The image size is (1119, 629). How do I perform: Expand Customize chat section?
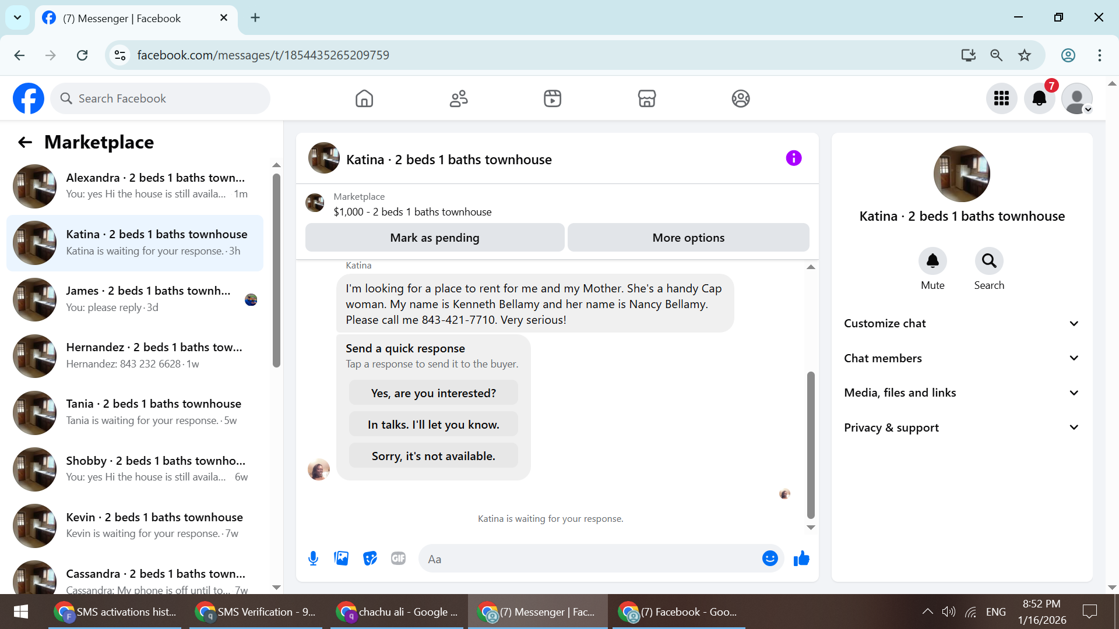[x=961, y=323]
